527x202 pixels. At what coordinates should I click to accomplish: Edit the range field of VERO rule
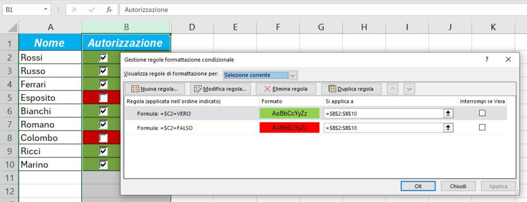coord(383,114)
